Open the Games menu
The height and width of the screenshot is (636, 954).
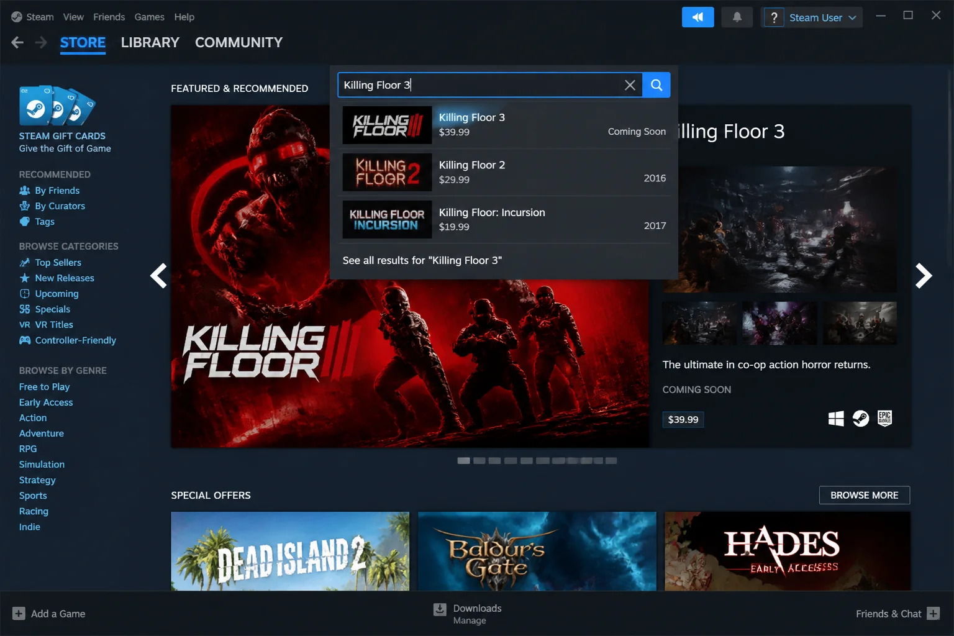pos(149,17)
